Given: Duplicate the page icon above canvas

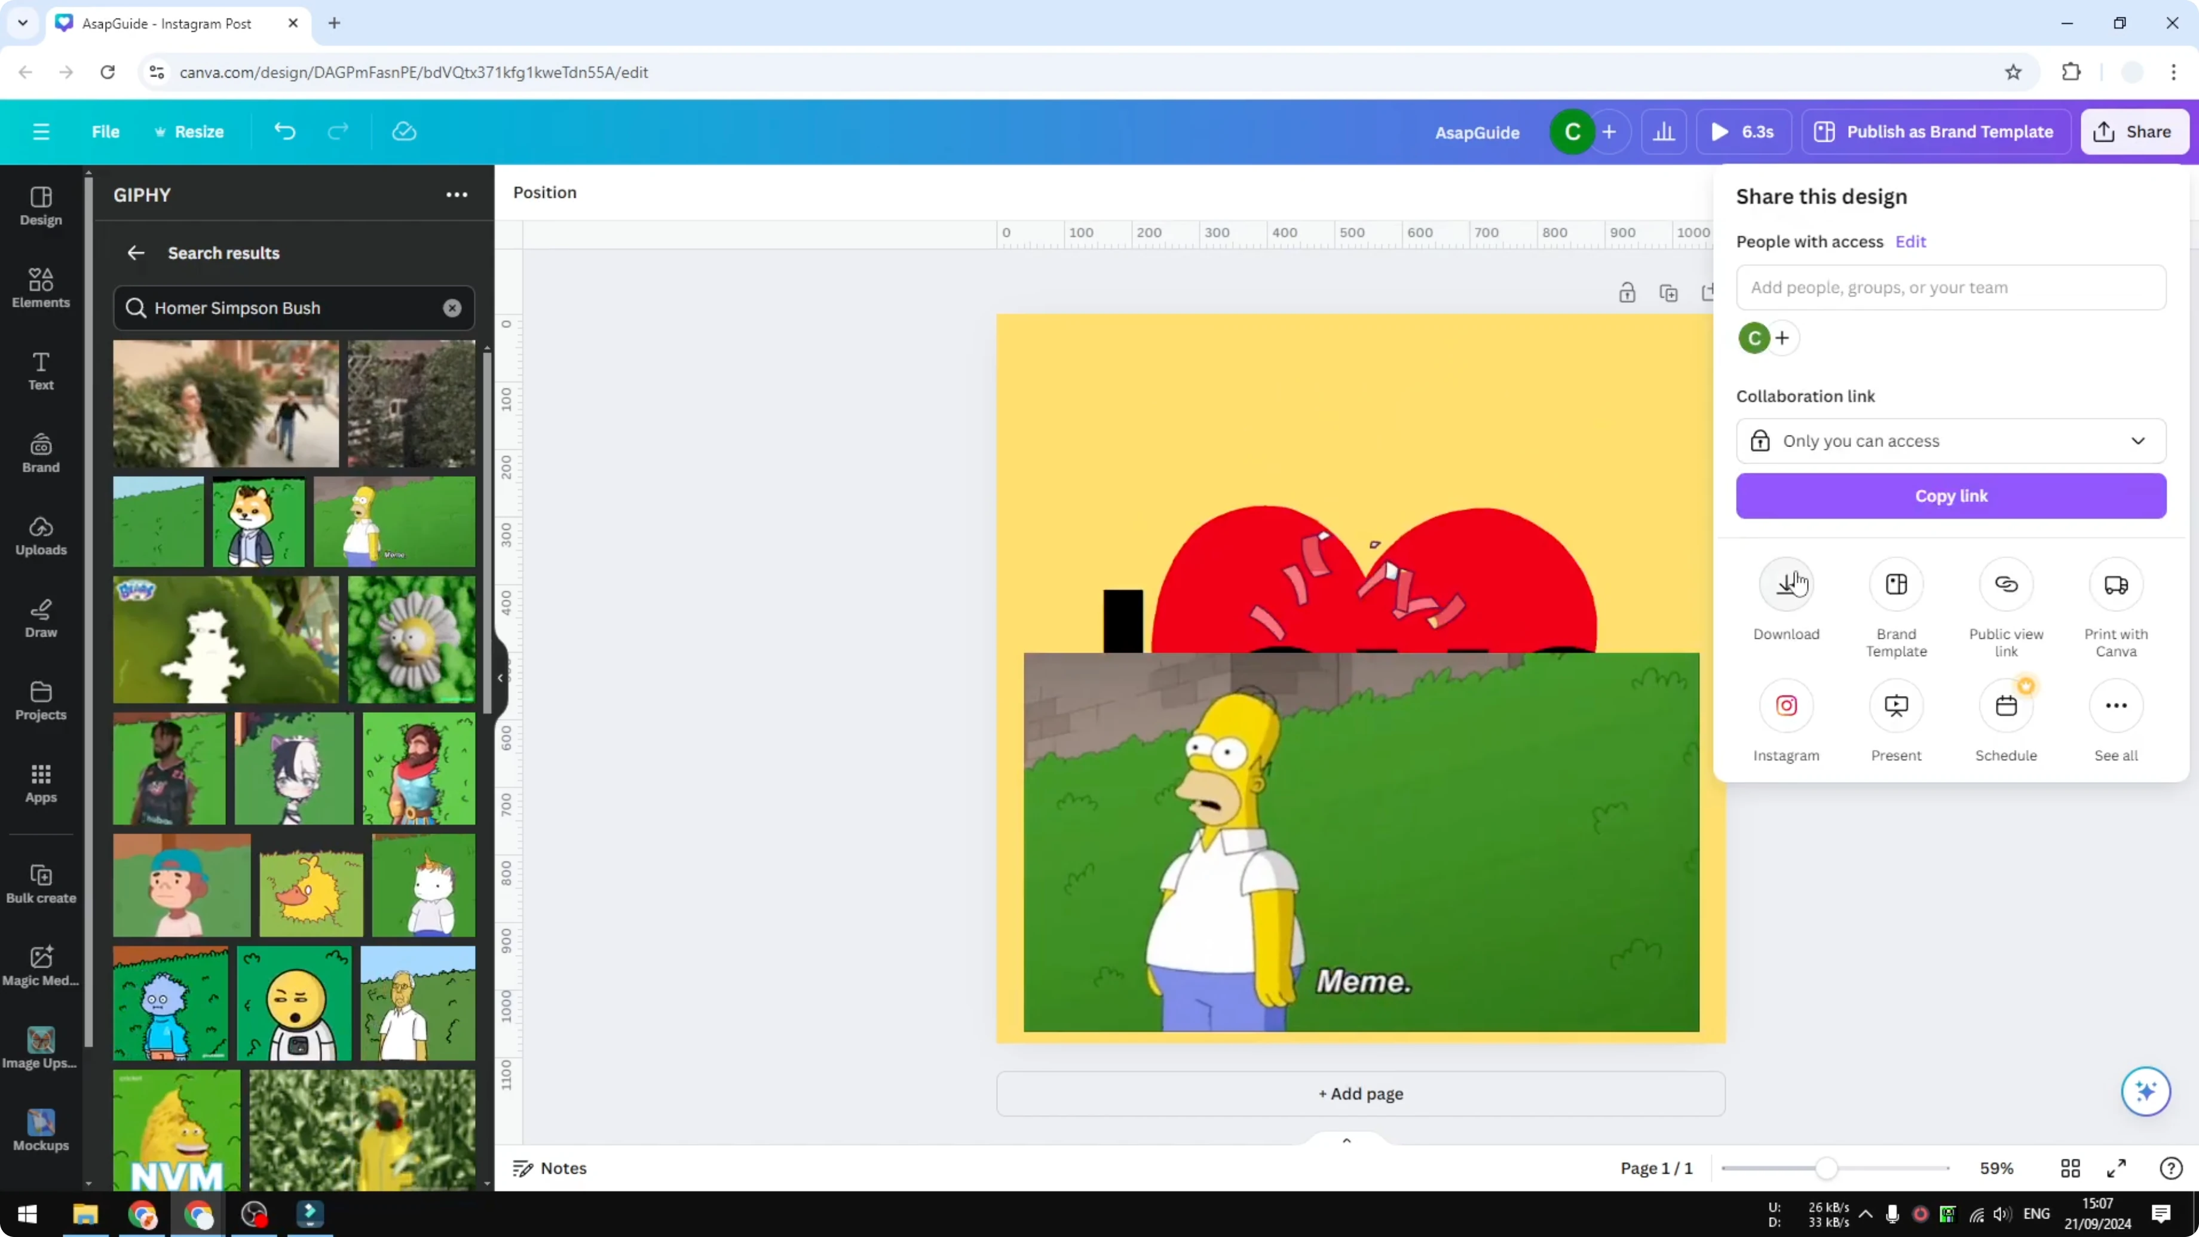Looking at the screenshot, I should click(x=1668, y=293).
